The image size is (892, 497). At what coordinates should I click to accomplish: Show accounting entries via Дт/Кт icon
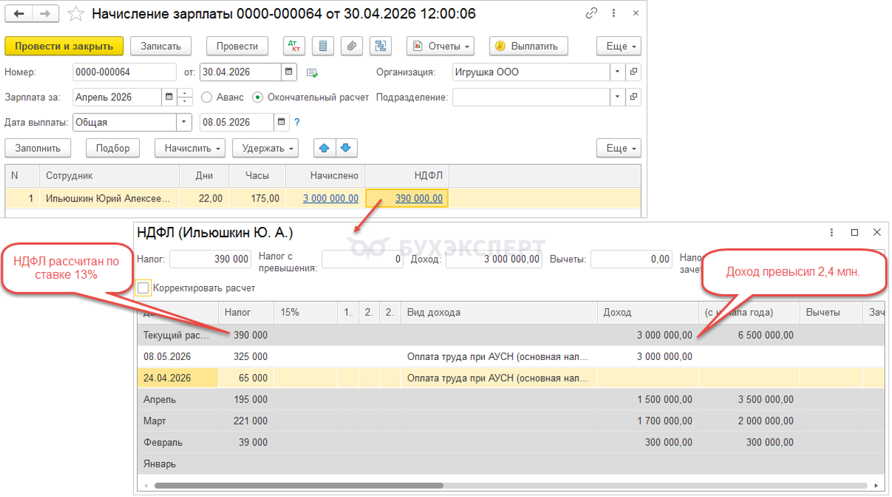tap(294, 46)
